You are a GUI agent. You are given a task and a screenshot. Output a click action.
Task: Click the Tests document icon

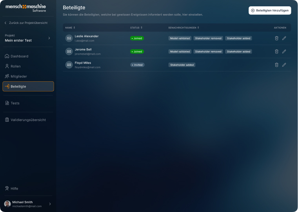(7, 103)
